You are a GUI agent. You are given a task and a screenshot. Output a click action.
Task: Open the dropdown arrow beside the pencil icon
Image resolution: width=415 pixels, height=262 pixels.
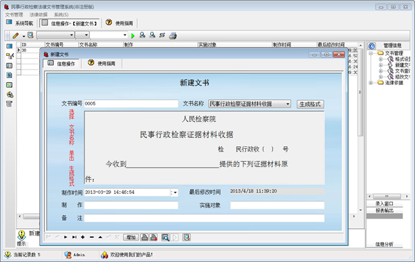point(24,36)
